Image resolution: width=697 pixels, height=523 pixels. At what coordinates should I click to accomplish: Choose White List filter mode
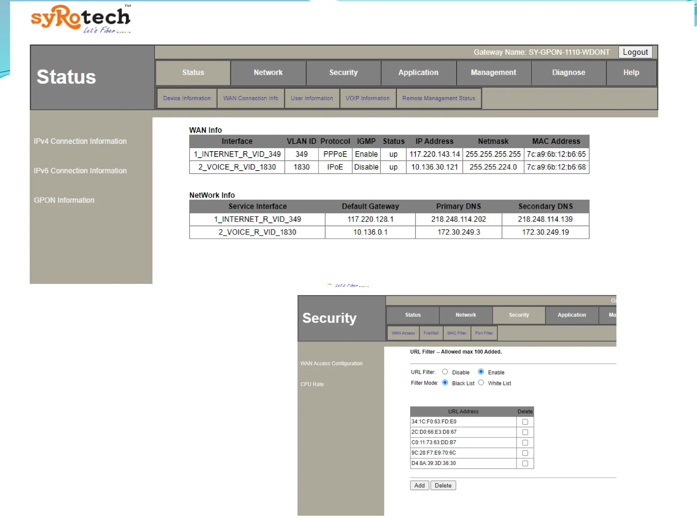click(481, 383)
